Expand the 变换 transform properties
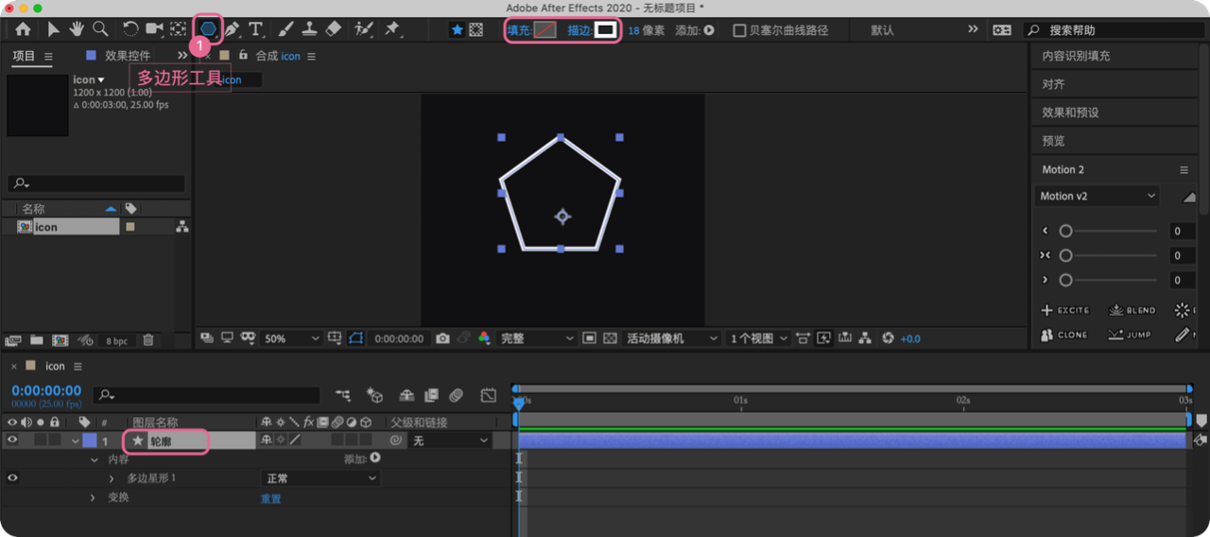This screenshot has width=1210, height=537. pos(93,497)
